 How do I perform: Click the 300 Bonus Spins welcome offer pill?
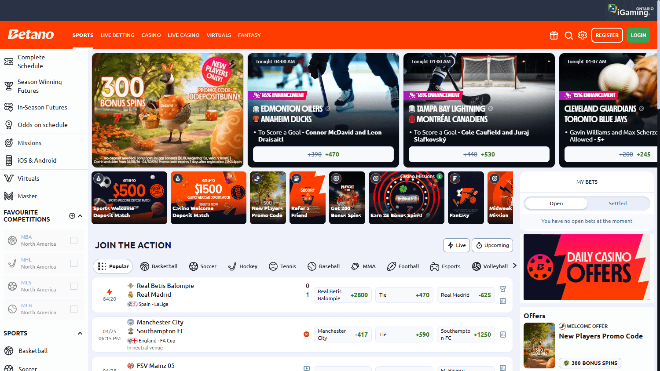tap(590, 363)
